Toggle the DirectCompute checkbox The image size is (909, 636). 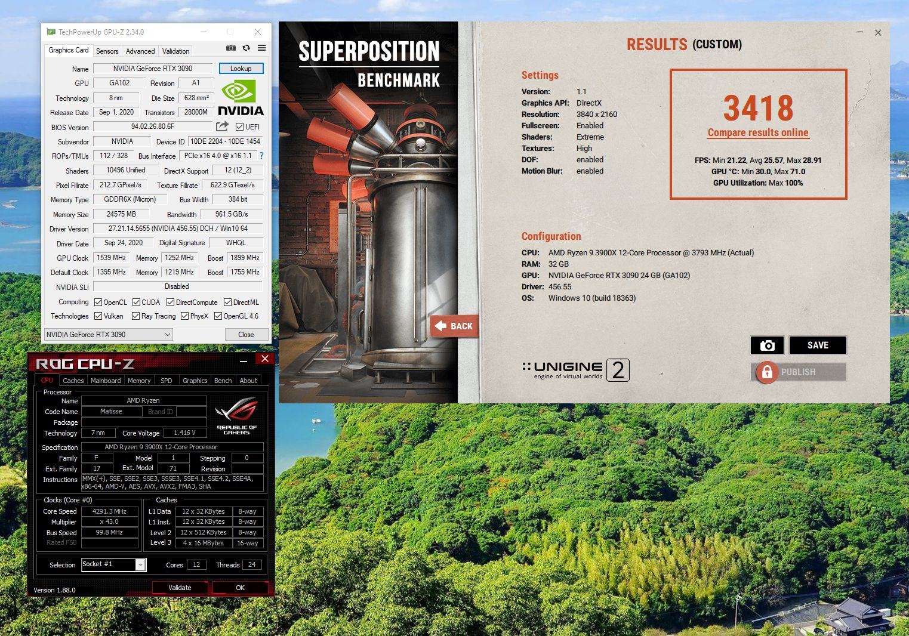pyautogui.click(x=170, y=302)
